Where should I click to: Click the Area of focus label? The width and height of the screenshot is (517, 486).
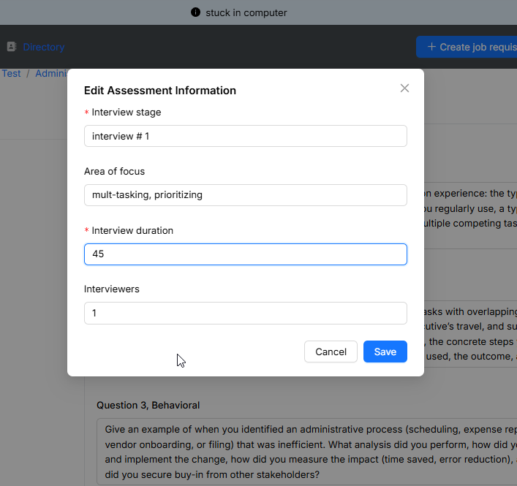click(114, 171)
